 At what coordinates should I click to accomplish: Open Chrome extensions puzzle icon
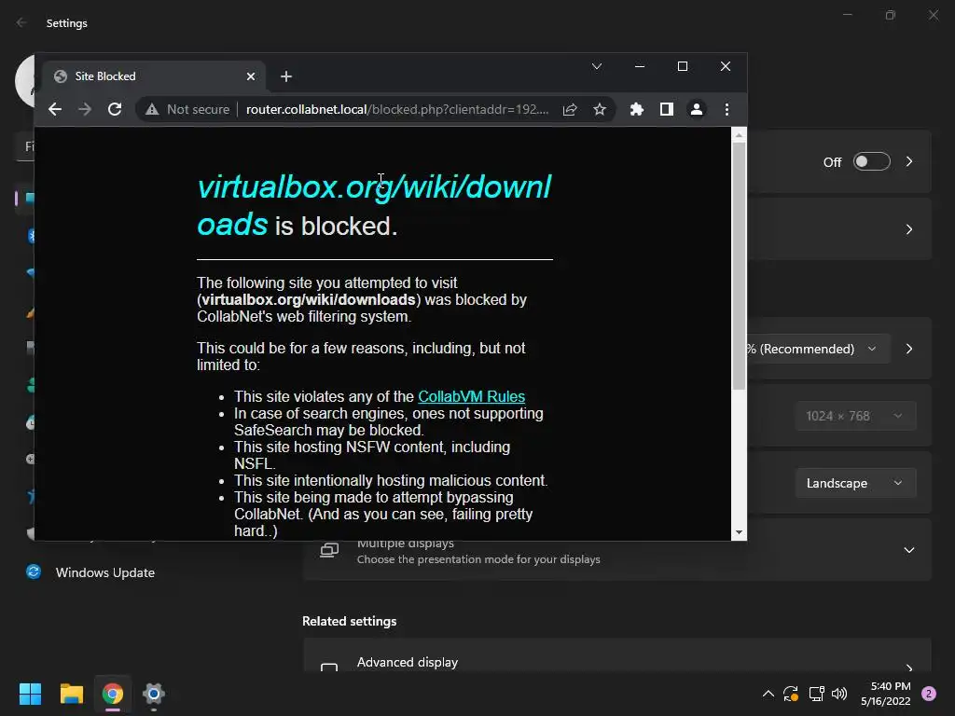pyautogui.click(x=636, y=110)
